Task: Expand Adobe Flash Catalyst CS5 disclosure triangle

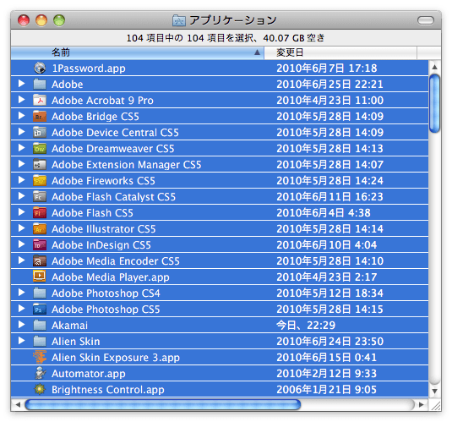Action: click(x=21, y=196)
